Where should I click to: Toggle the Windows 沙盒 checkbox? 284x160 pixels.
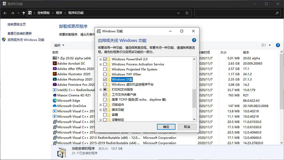click(x=105, y=79)
